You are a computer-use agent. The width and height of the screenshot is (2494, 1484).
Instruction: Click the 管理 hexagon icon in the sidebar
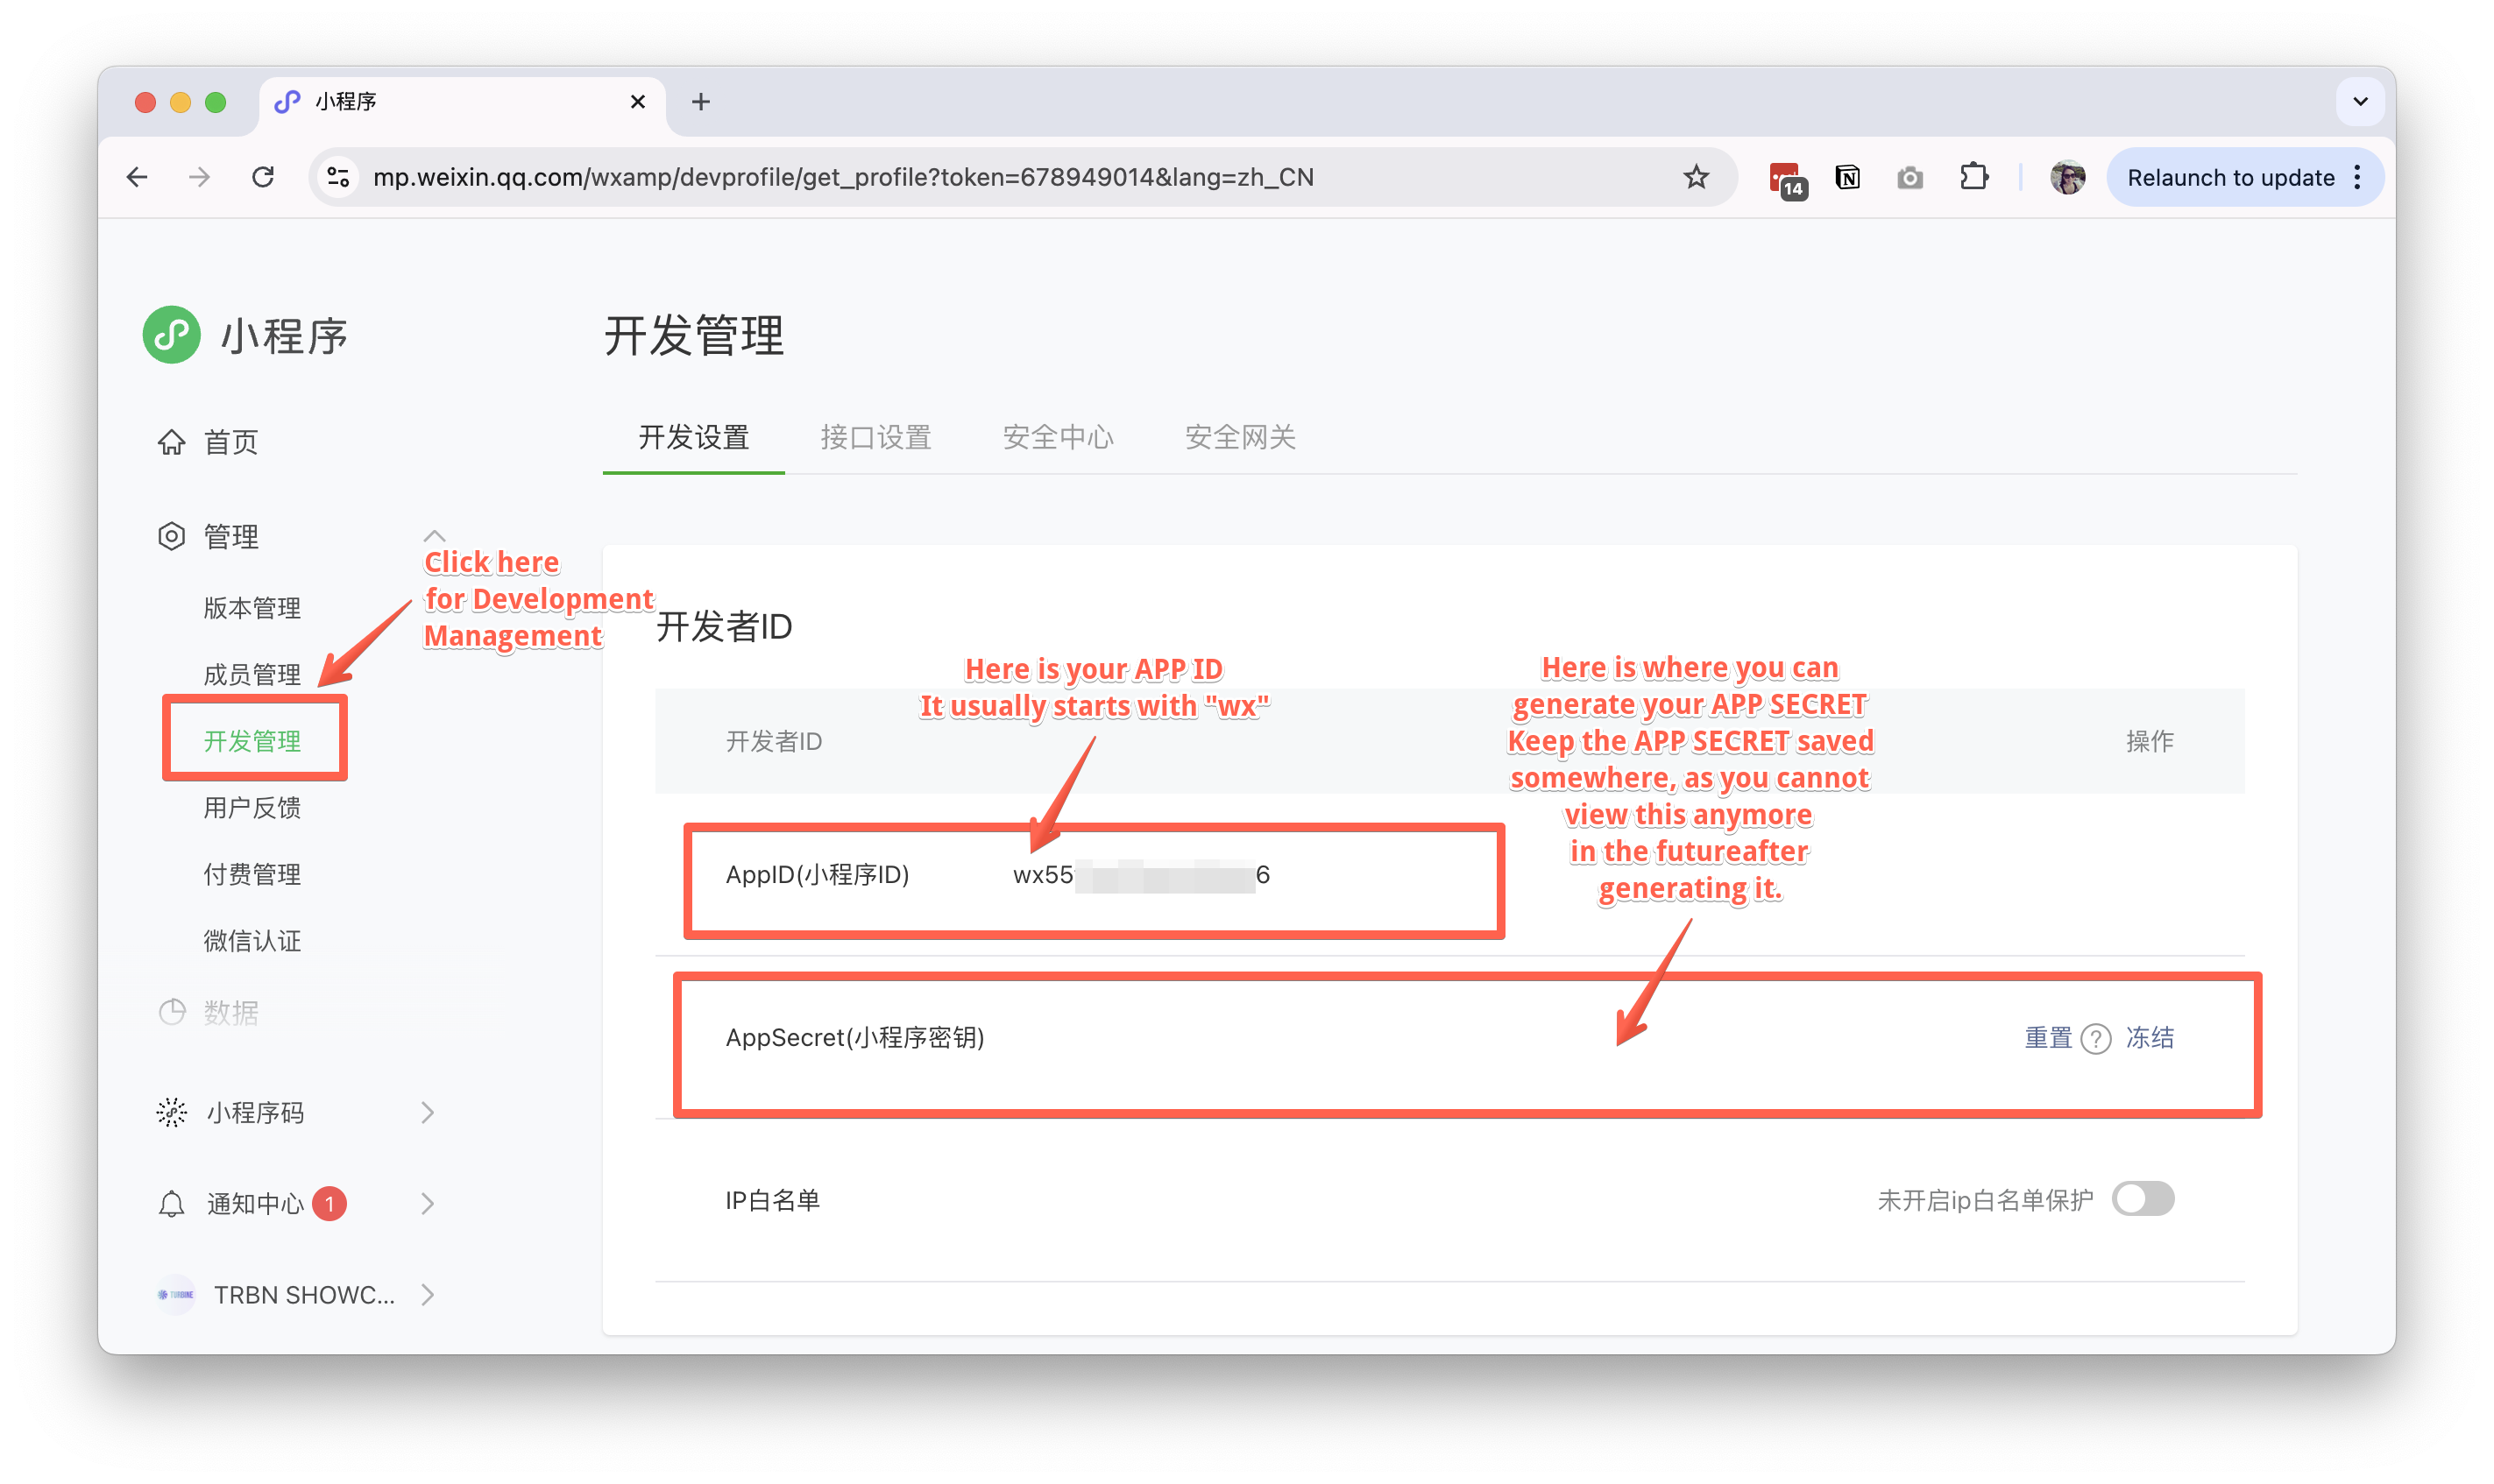tap(171, 536)
